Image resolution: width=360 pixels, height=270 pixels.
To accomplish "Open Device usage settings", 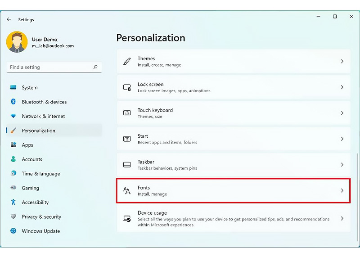I will 234,219.
